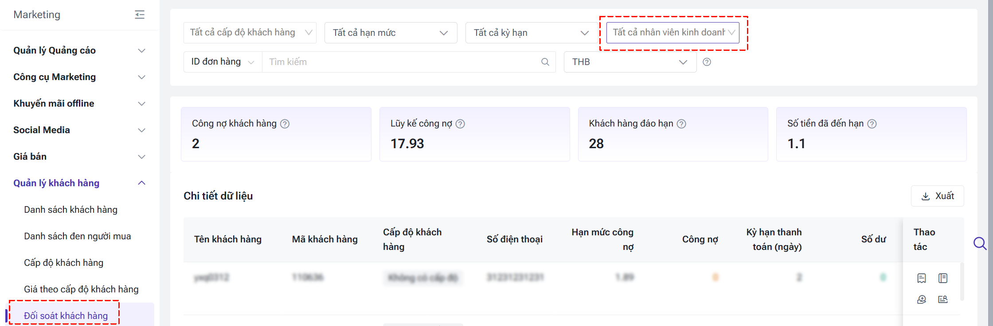
Task: Select Đối soát khách hàng menu item
Action: pos(66,315)
